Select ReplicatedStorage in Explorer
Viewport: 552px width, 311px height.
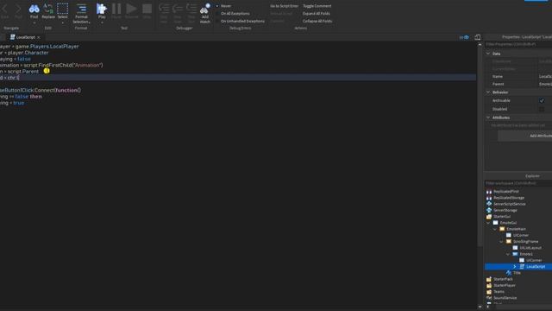[509, 198]
